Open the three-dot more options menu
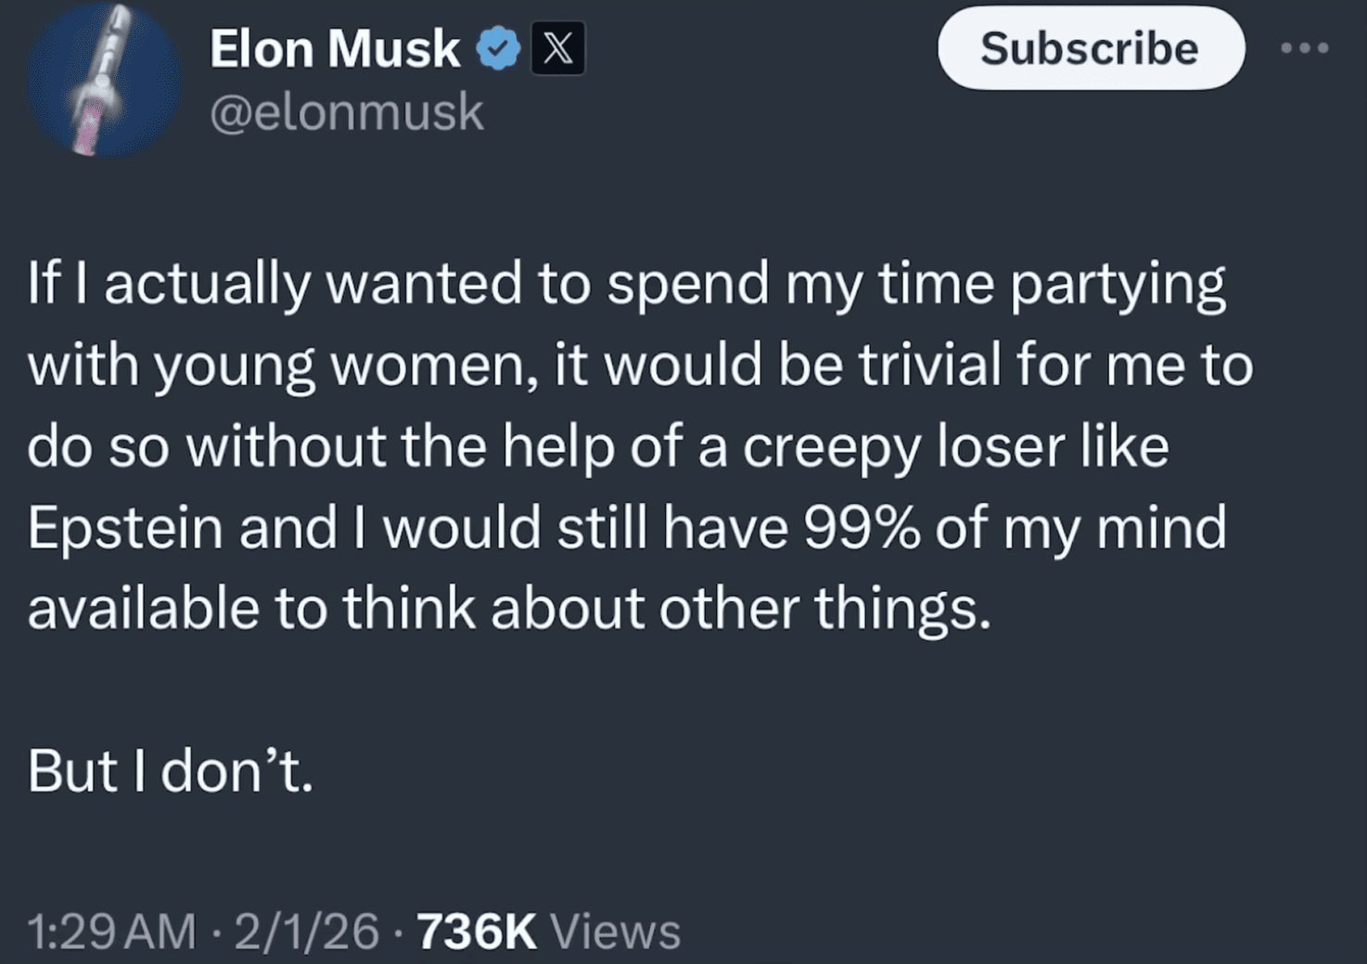This screenshot has height=964, width=1367. click(x=1304, y=48)
